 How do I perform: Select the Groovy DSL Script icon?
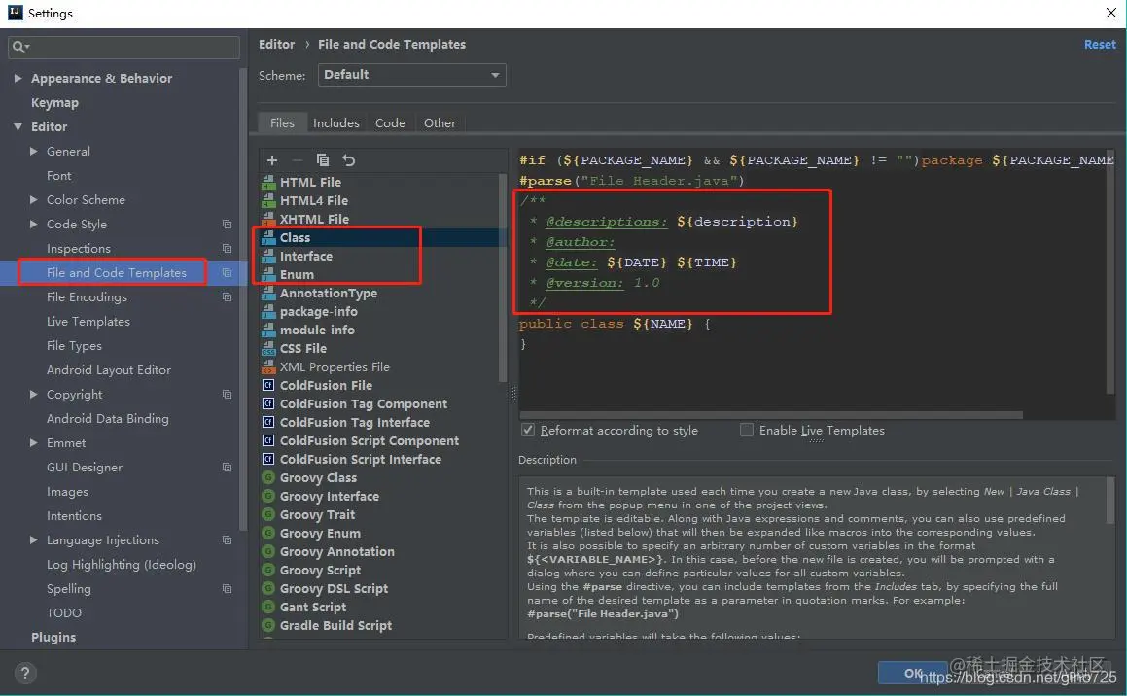[x=268, y=588]
